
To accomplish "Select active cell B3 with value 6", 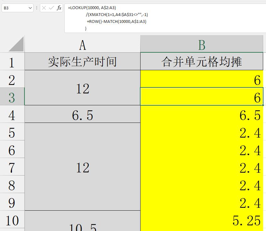I will click(202, 97).
